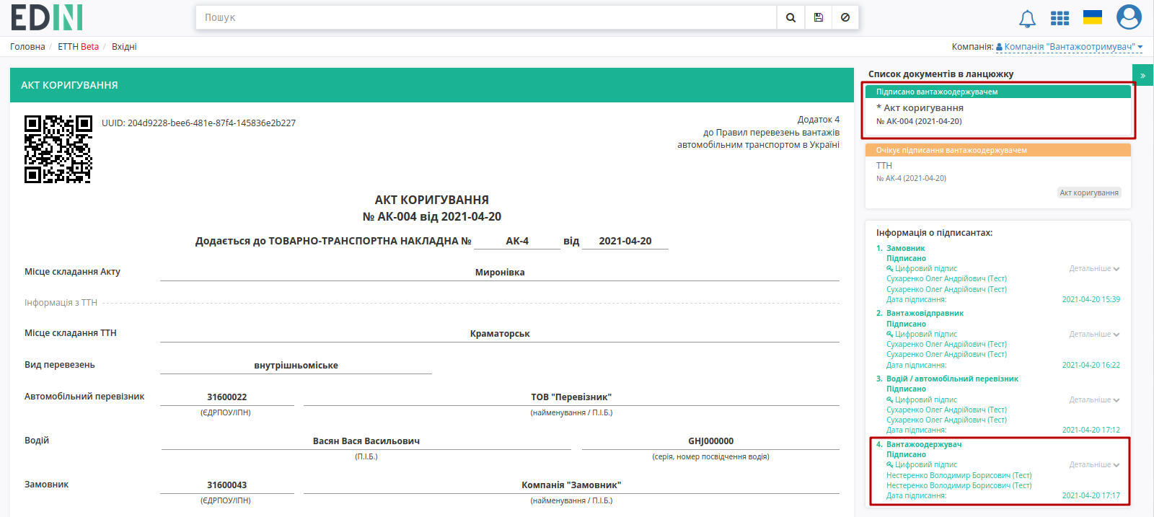Image resolution: width=1154 pixels, height=517 pixels.
Task: Go to Головна breadcrumb
Action: [x=27, y=47]
